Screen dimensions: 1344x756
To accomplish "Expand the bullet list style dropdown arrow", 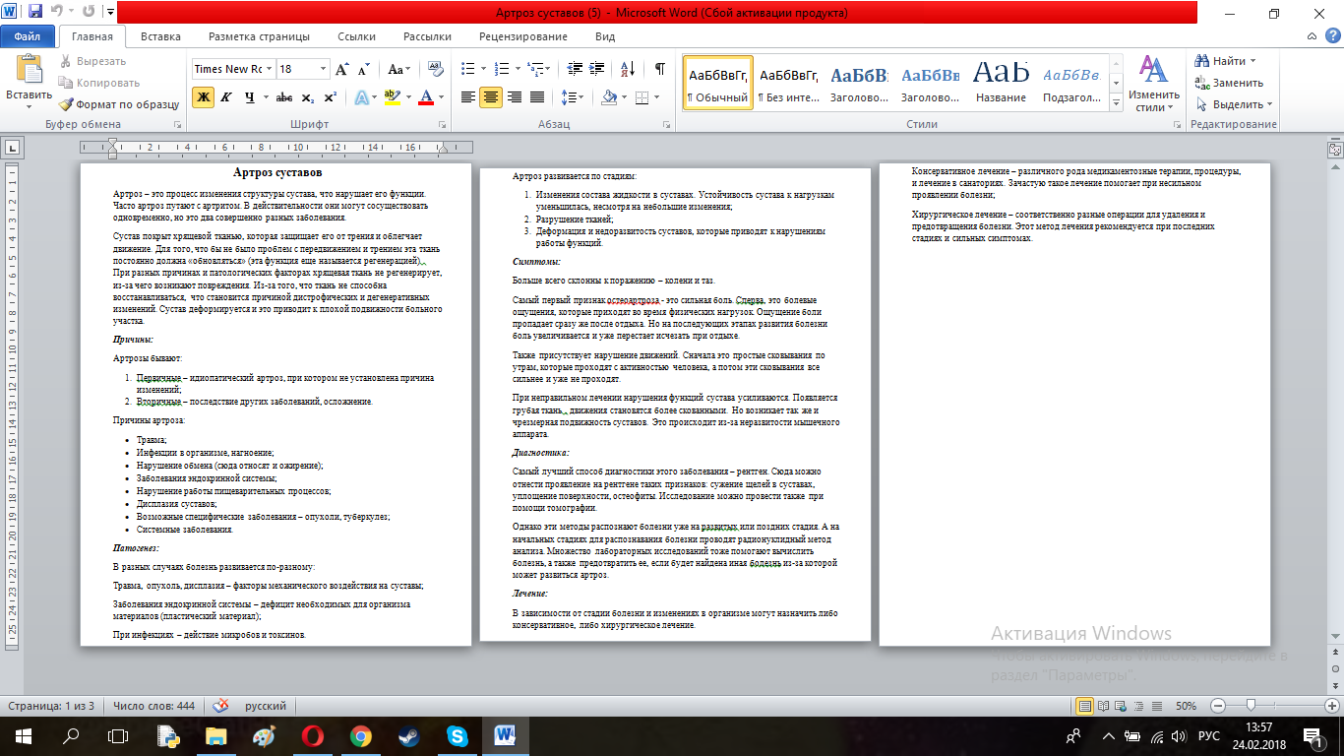I will (x=484, y=70).
